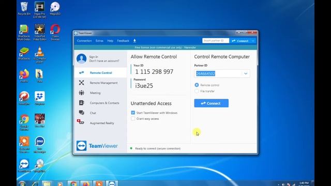Click the top toolbar Connect button
Image resolution: width=331 pixels, height=186 pixels.
[x=240, y=41]
